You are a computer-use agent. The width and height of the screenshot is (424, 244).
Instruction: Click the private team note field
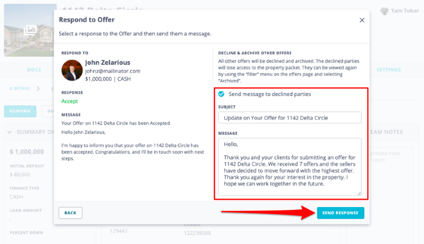391,157
